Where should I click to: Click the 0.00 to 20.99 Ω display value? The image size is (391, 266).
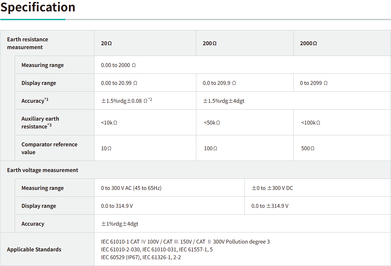click(119, 83)
